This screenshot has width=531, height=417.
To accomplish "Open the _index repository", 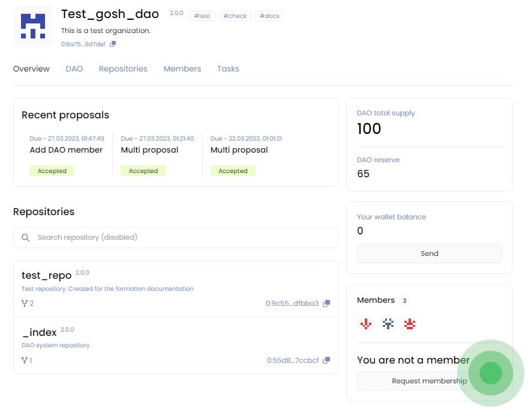I will pyautogui.click(x=40, y=332).
